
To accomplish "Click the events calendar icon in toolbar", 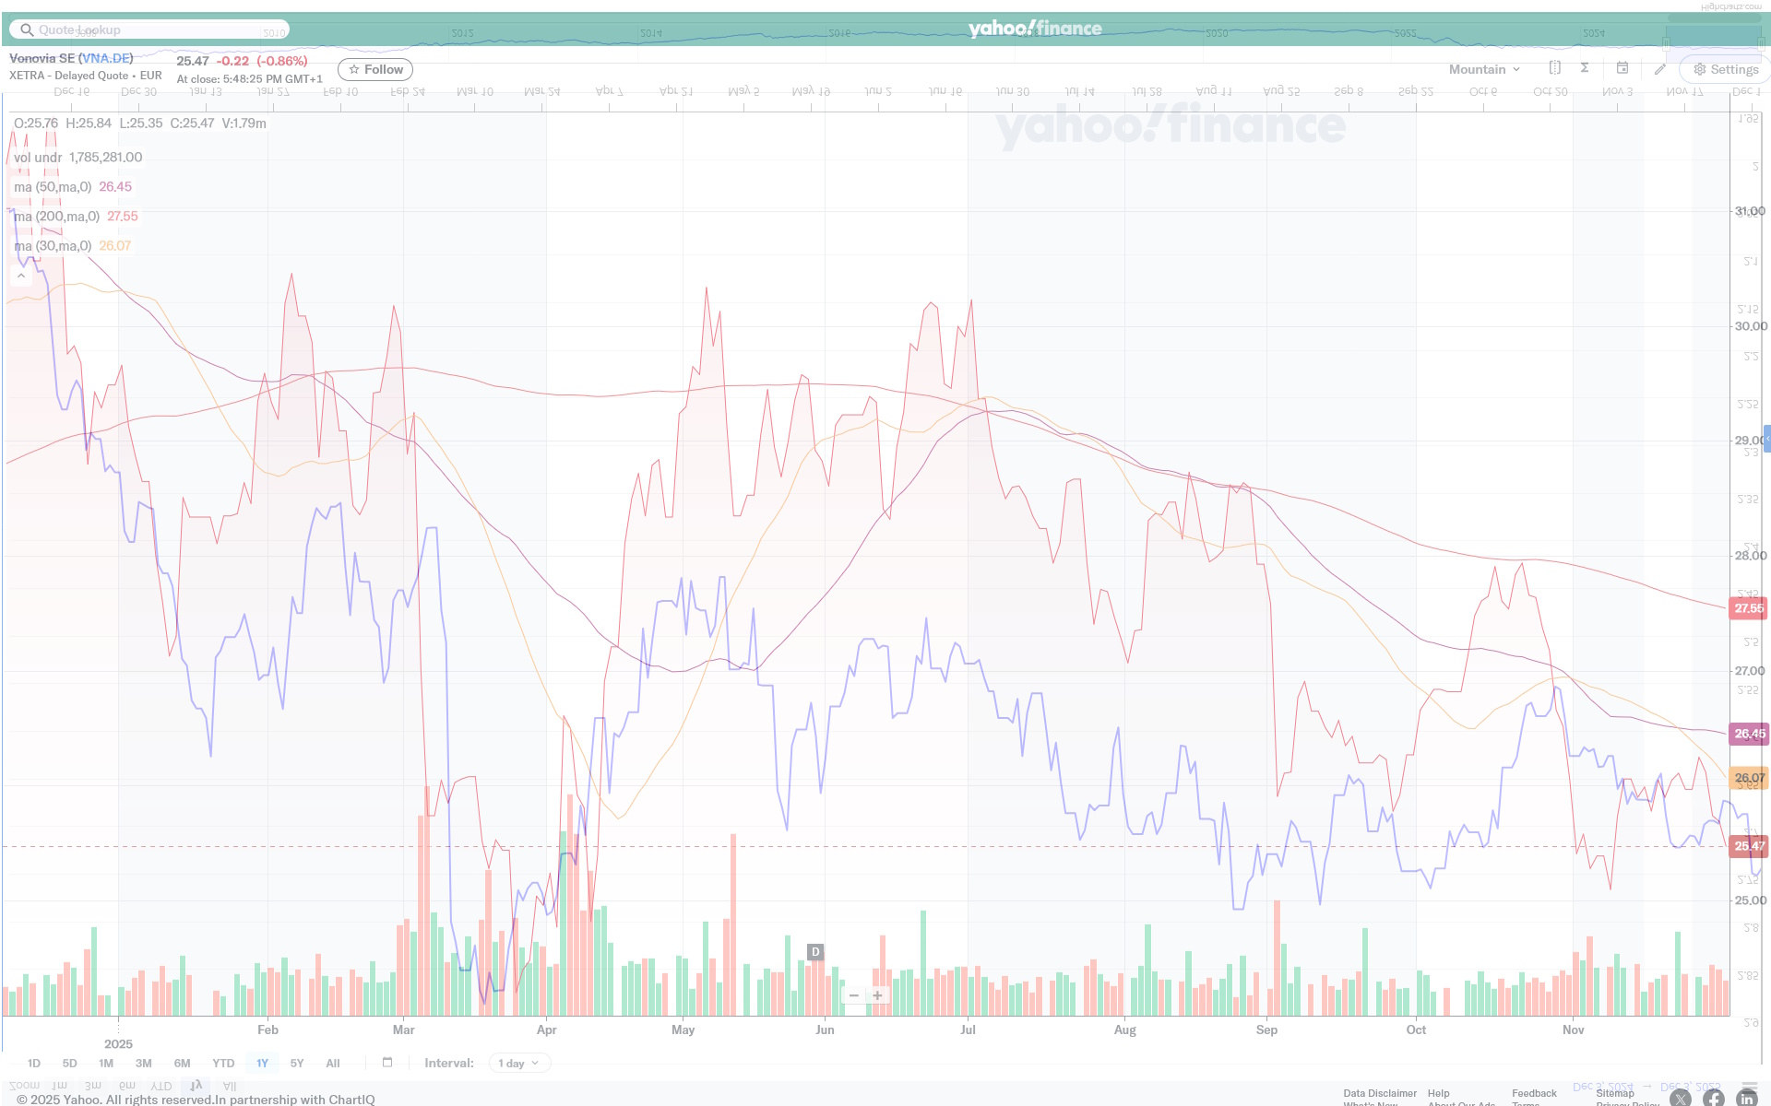I will pyautogui.click(x=1622, y=68).
